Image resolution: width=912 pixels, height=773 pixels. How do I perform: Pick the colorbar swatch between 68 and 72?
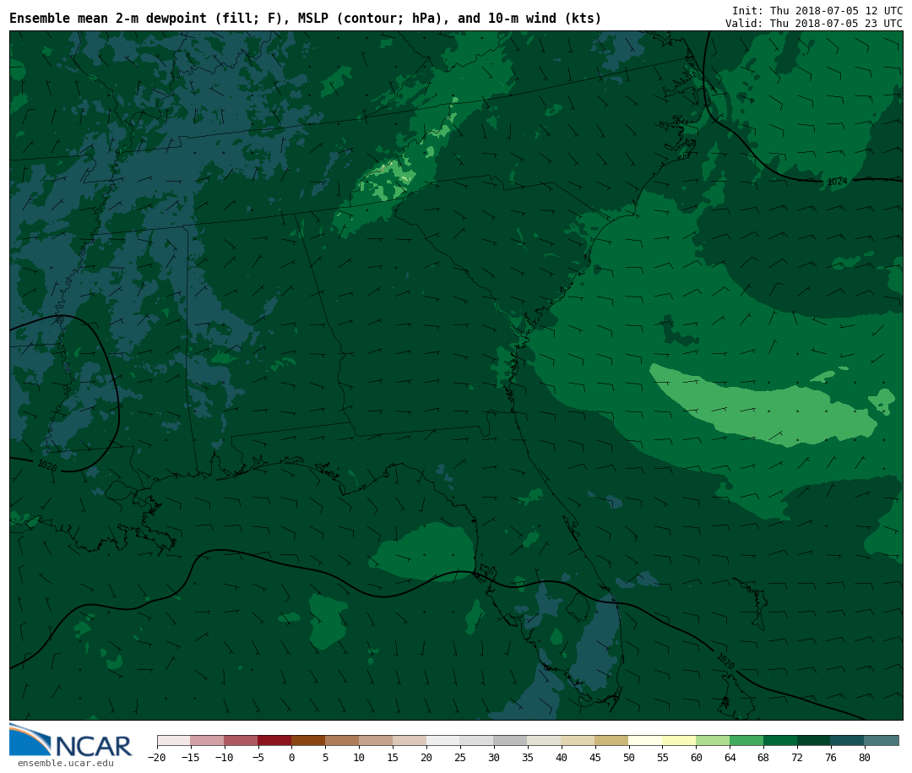(x=781, y=741)
